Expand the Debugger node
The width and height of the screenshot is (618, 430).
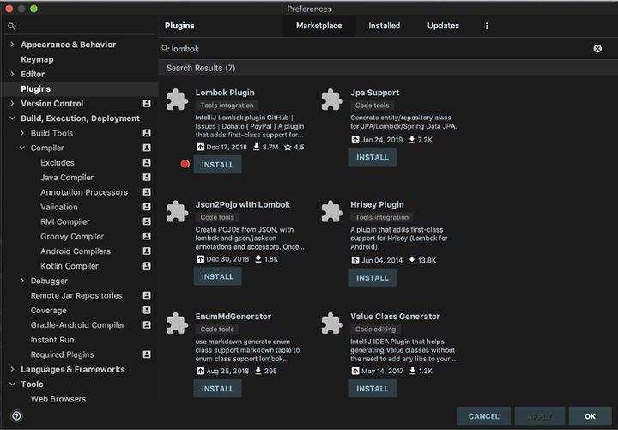pyautogui.click(x=22, y=281)
